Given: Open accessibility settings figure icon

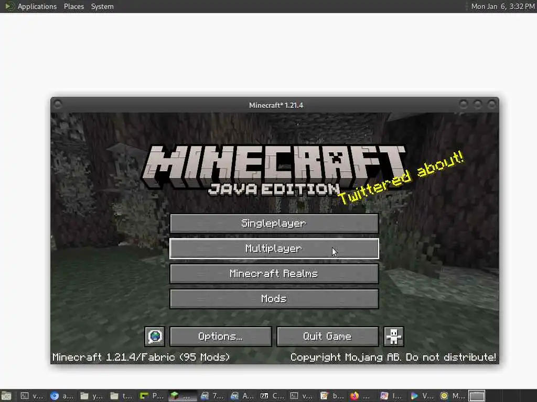Looking at the screenshot, I should pos(393,337).
